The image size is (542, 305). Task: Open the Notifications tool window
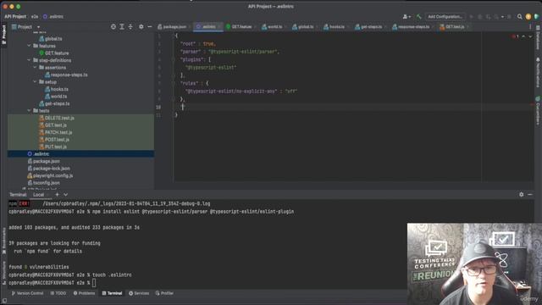tap(538, 73)
